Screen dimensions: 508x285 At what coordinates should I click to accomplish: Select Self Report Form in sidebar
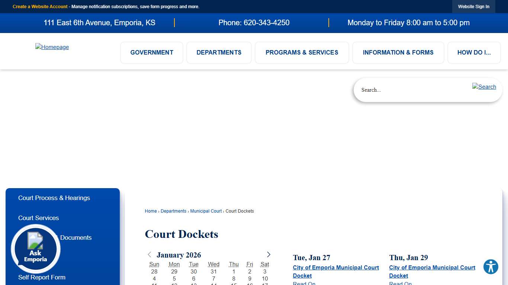(42, 277)
